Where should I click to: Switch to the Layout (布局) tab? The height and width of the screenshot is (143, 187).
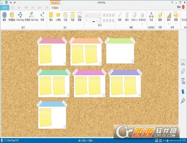tap(26, 8)
